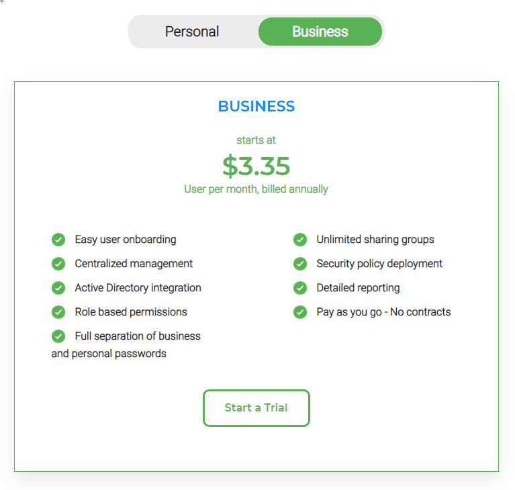
Task: Click checkmark icon beside Detailed reporting
Action: [300, 288]
